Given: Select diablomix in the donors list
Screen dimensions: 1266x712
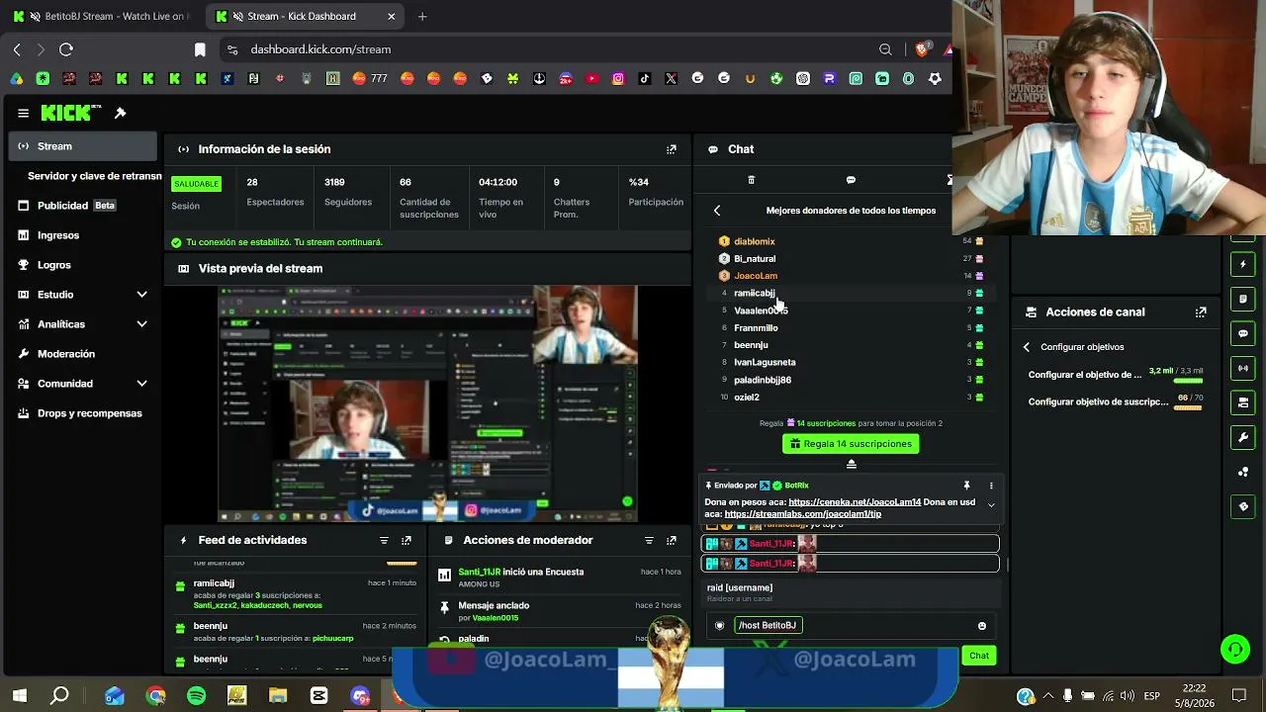Looking at the screenshot, I should [755, 241].
